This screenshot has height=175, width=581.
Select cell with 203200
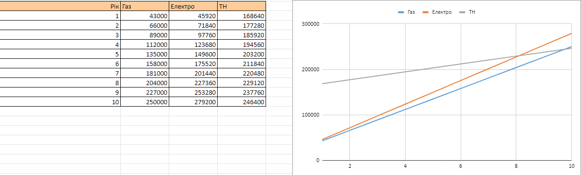click(242, 54)
